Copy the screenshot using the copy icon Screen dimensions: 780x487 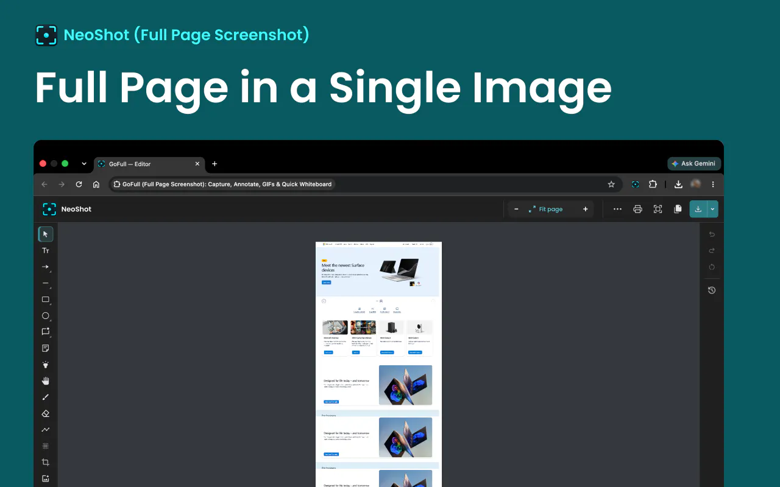coord(678,209)
